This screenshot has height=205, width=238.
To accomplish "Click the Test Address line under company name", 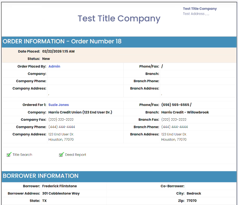I will click(196, 14).
